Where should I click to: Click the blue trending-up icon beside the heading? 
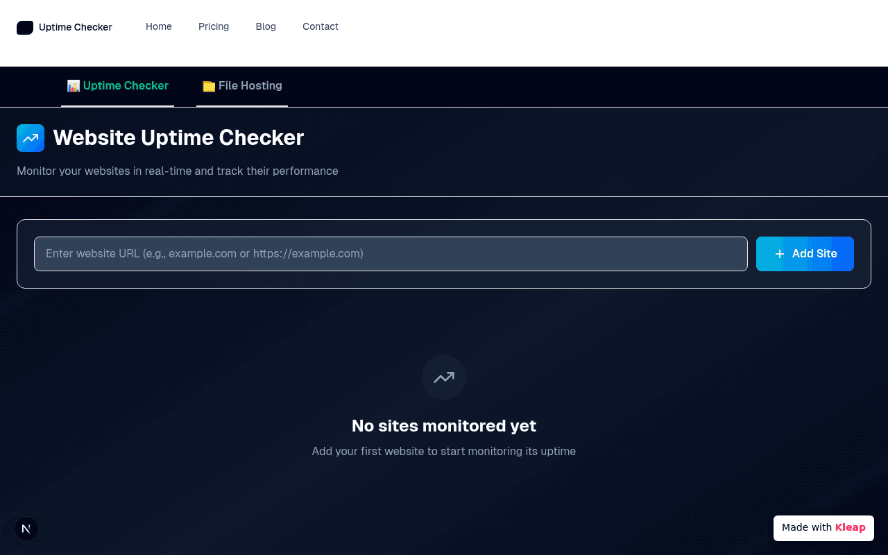(x=31, y=138)
